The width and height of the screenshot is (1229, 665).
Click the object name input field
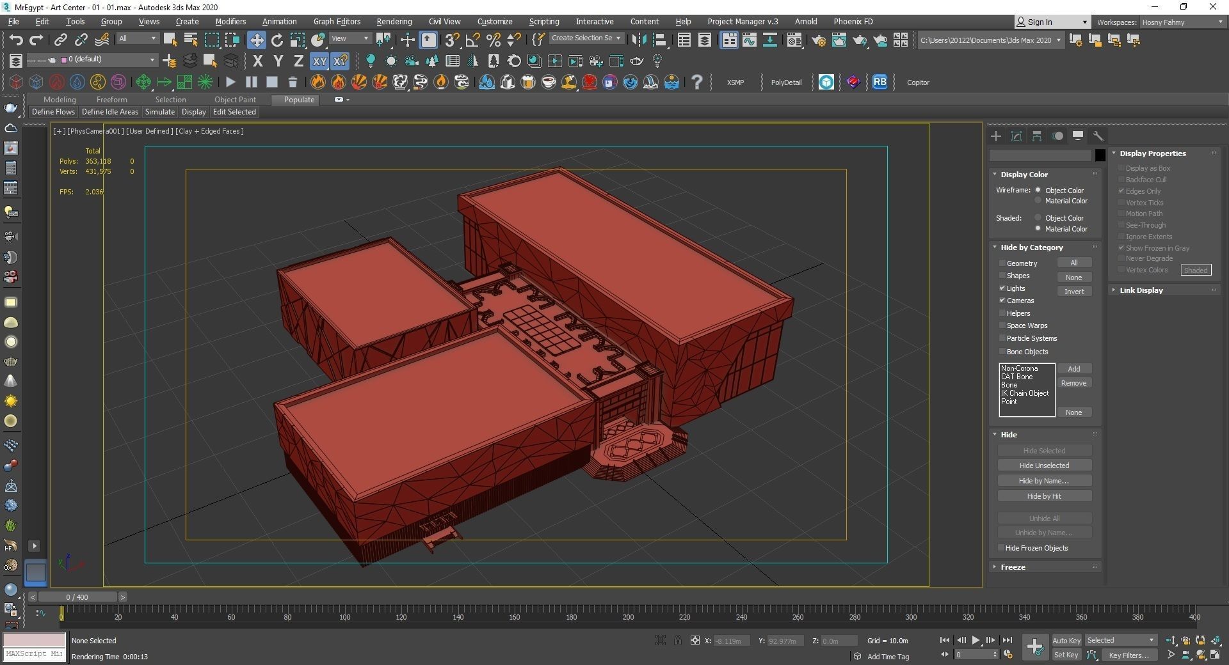pyautogui.click(x=1040, y=155)
